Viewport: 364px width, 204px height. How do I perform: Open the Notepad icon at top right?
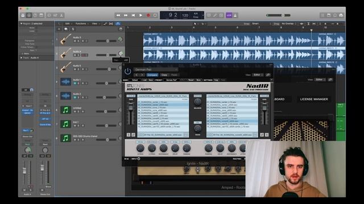(x=329, y=15)
